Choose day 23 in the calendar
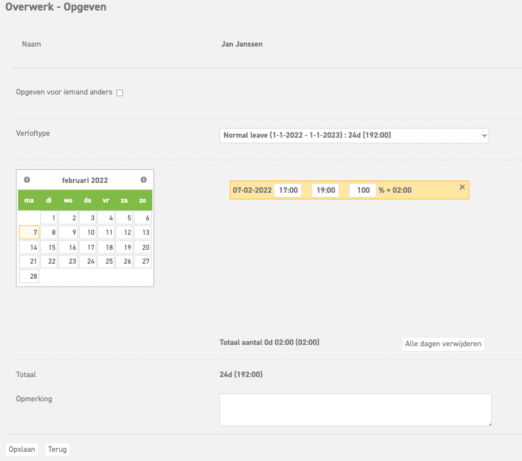This screenshot has width=522, height=461. point(68,262)
